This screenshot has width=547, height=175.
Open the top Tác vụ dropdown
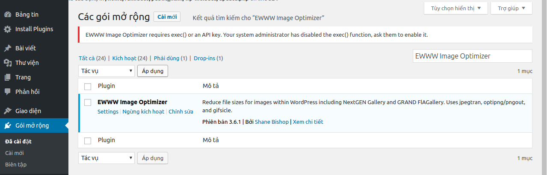(106, 71)
